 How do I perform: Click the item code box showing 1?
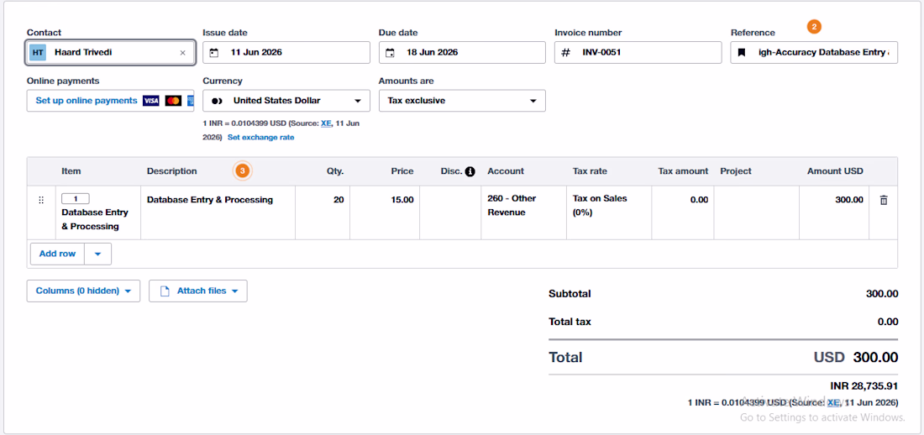[x=76, y=199]
